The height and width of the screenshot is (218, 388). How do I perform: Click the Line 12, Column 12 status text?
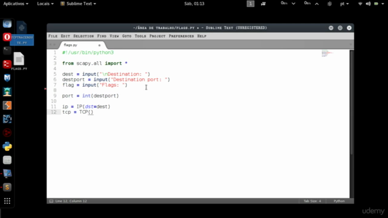coord(71,201)
